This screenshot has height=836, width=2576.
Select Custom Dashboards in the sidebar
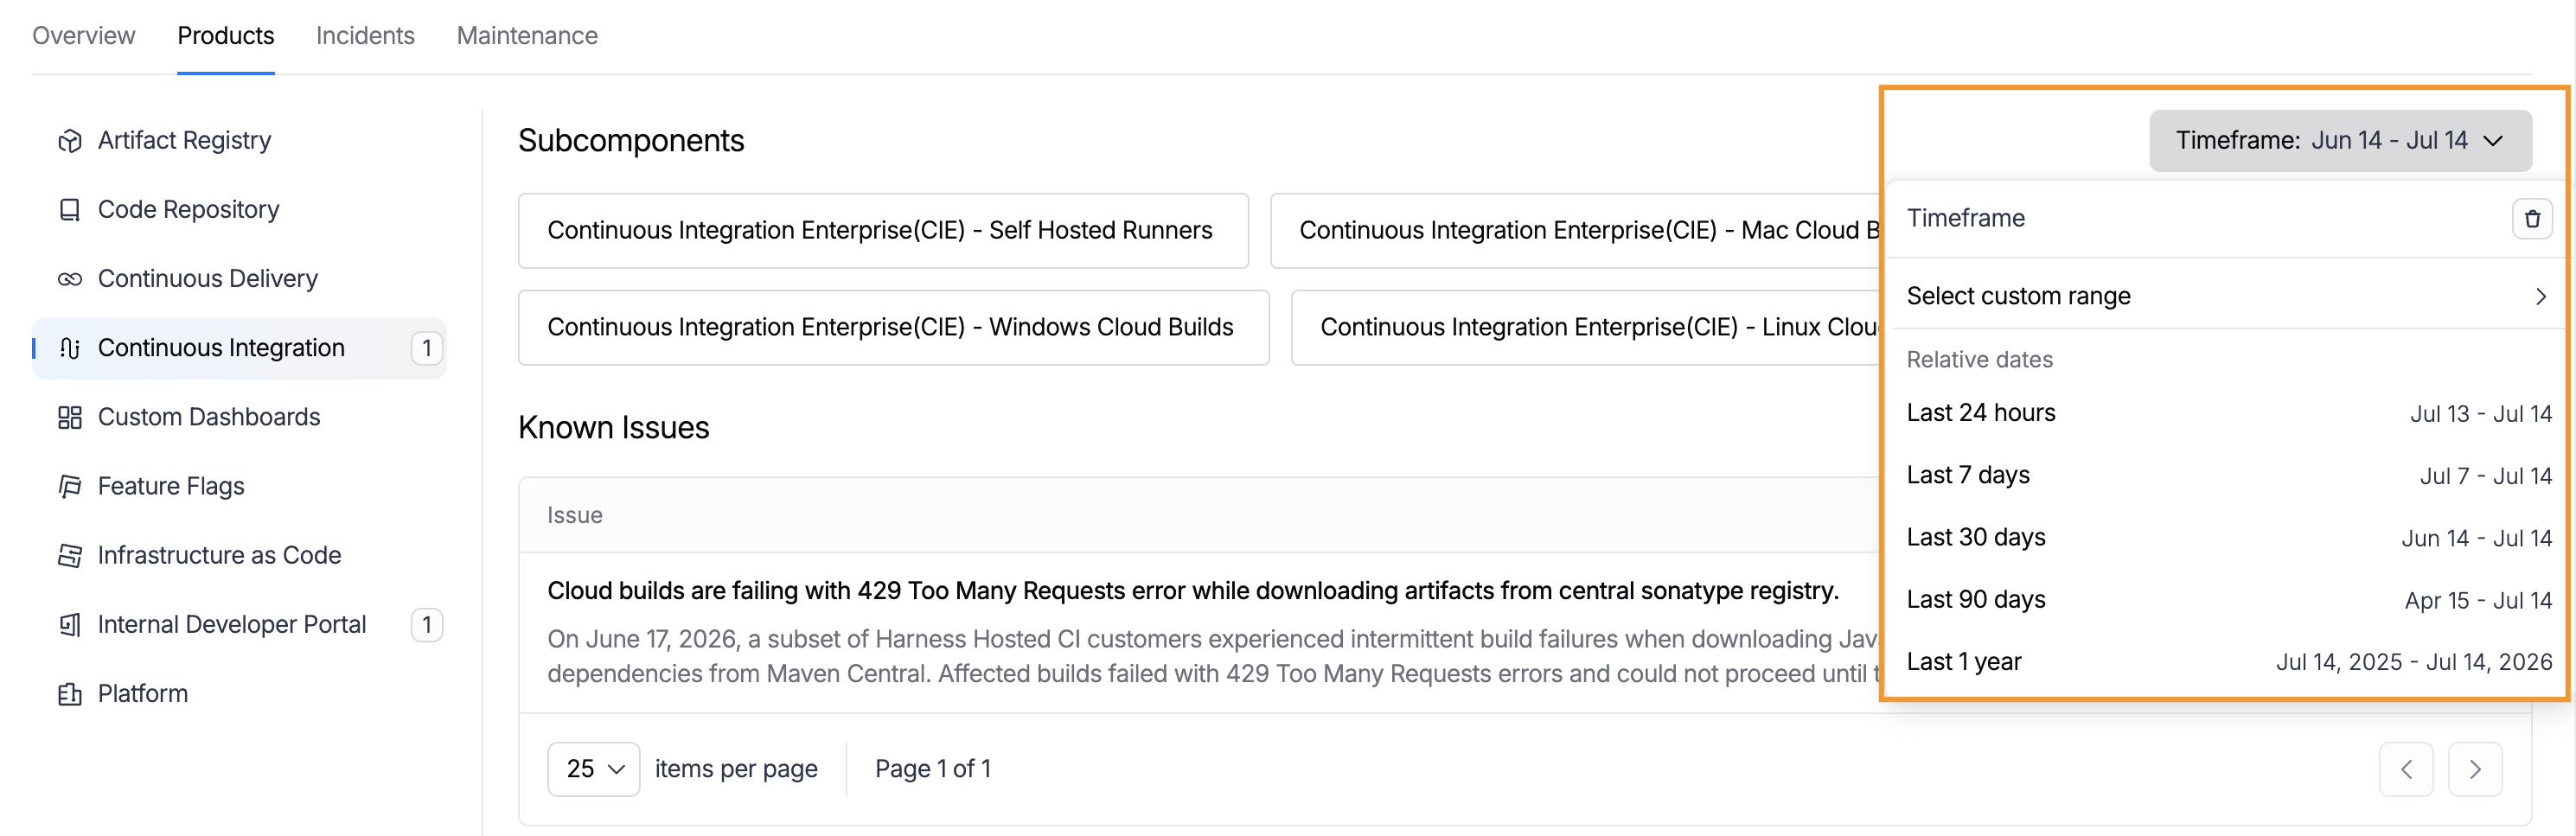click(239, 417)
